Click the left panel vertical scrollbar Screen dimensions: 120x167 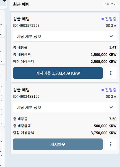click(x=6, y=53)
